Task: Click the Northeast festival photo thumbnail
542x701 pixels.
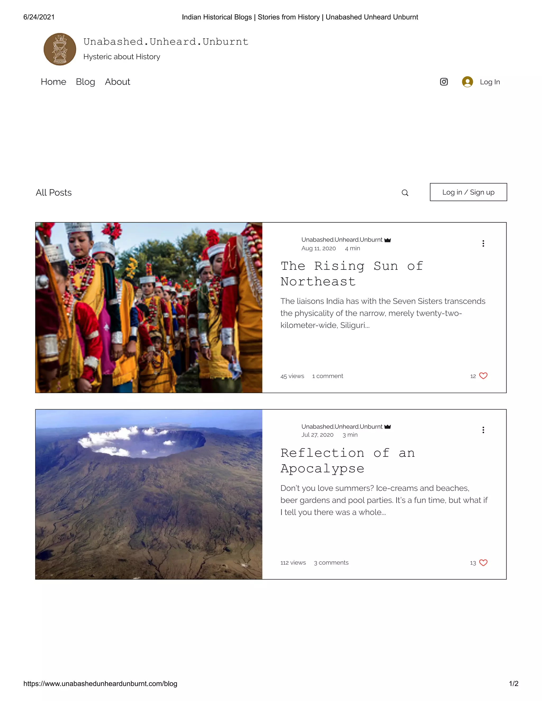Action: pyautogui.click(x=149, y=307)
